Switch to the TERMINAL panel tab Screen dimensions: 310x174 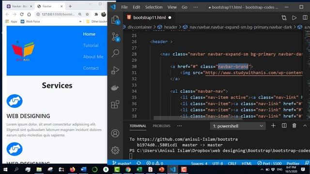138,126
